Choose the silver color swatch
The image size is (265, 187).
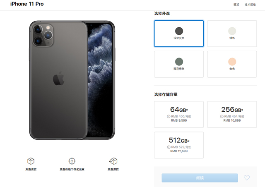pyautogui.click(x=232, y=34)
